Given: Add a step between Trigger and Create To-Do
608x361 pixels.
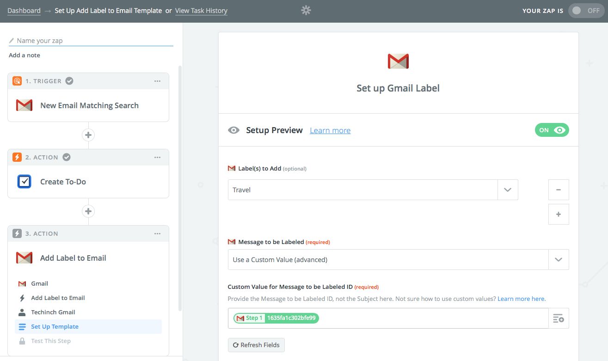Looking at the screenshot, I should (x=88, y=135).
